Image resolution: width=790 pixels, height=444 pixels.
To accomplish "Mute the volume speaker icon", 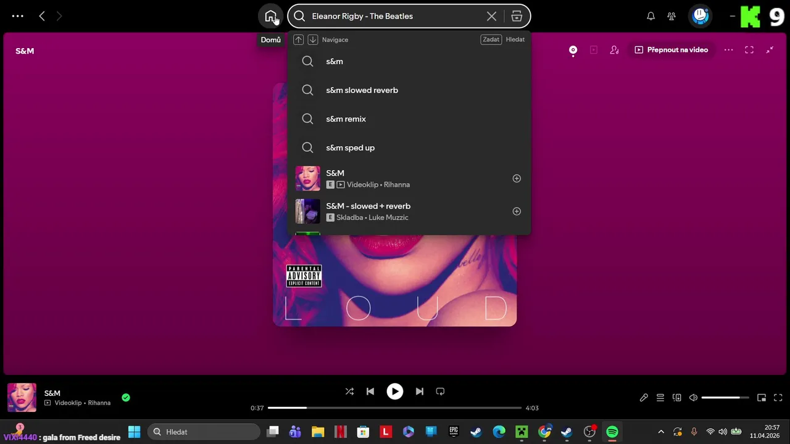I will pos(693,398).
